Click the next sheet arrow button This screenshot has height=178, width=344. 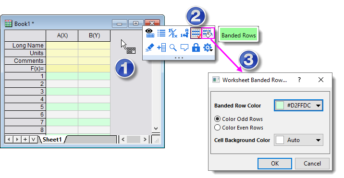click(x=17, y=140)
